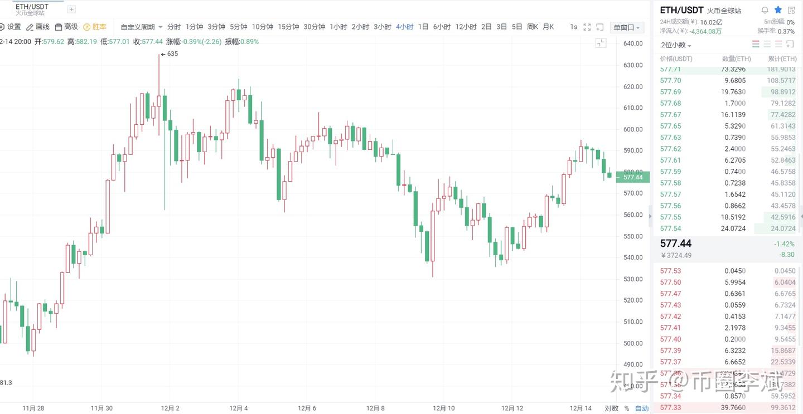Select the drawing tool (画线)

(38, 27)
